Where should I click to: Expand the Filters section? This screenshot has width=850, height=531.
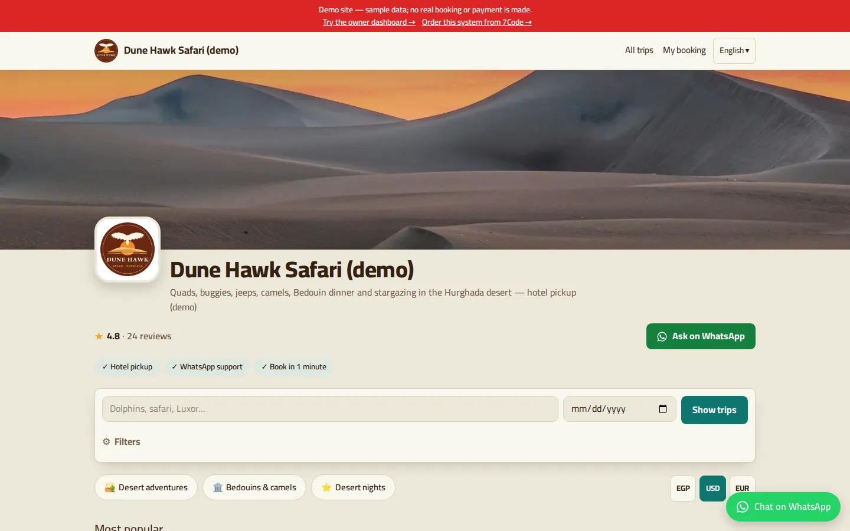coord(122,442)
